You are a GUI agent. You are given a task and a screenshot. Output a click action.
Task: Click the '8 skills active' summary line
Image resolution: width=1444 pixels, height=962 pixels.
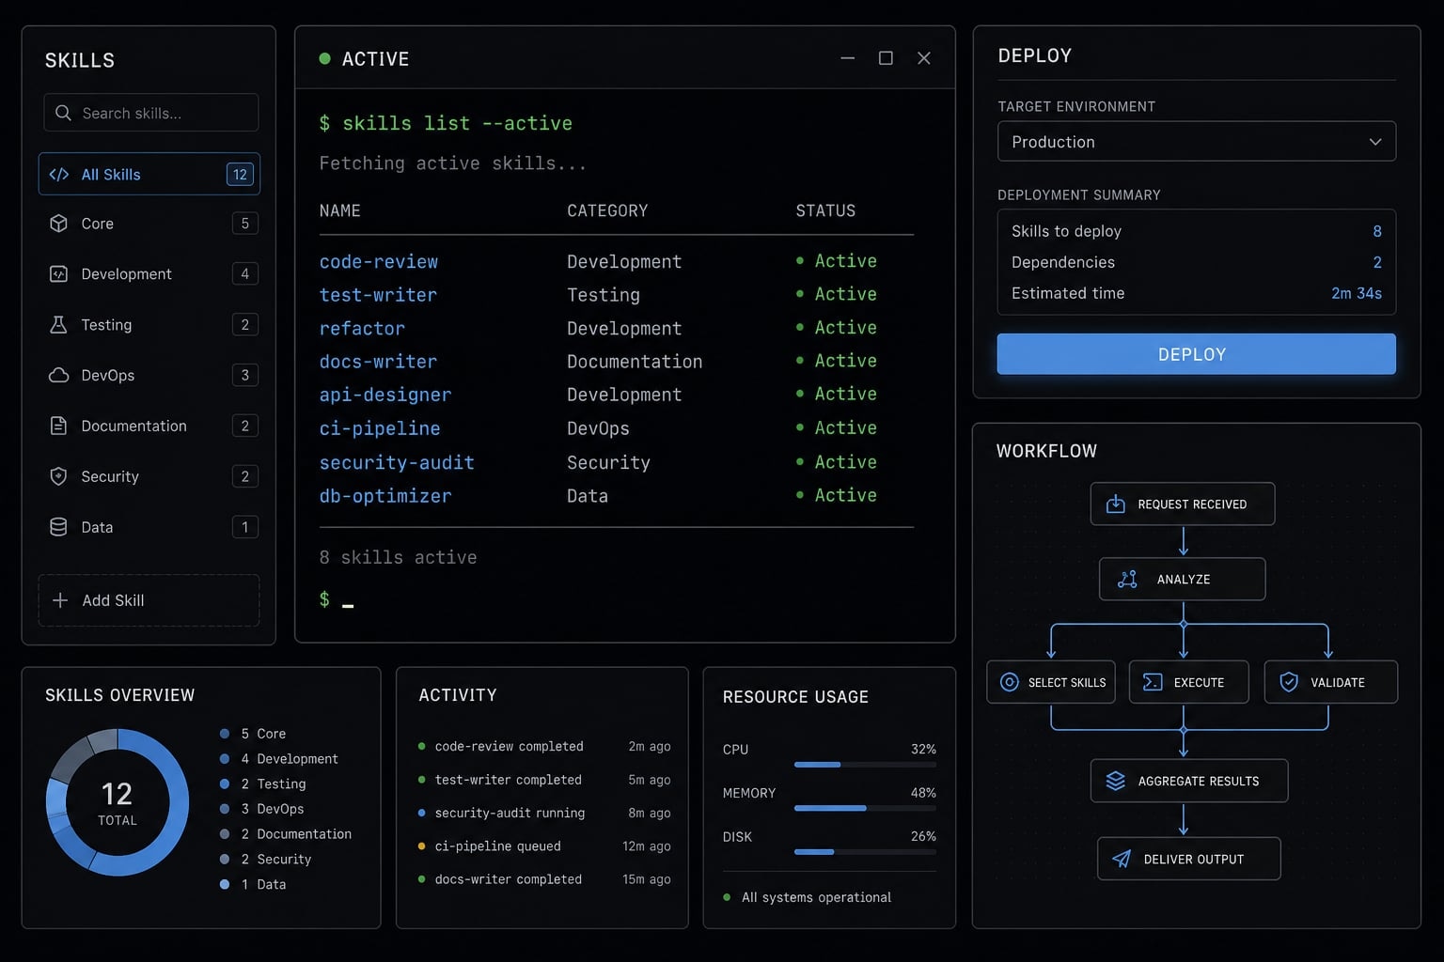398,558
